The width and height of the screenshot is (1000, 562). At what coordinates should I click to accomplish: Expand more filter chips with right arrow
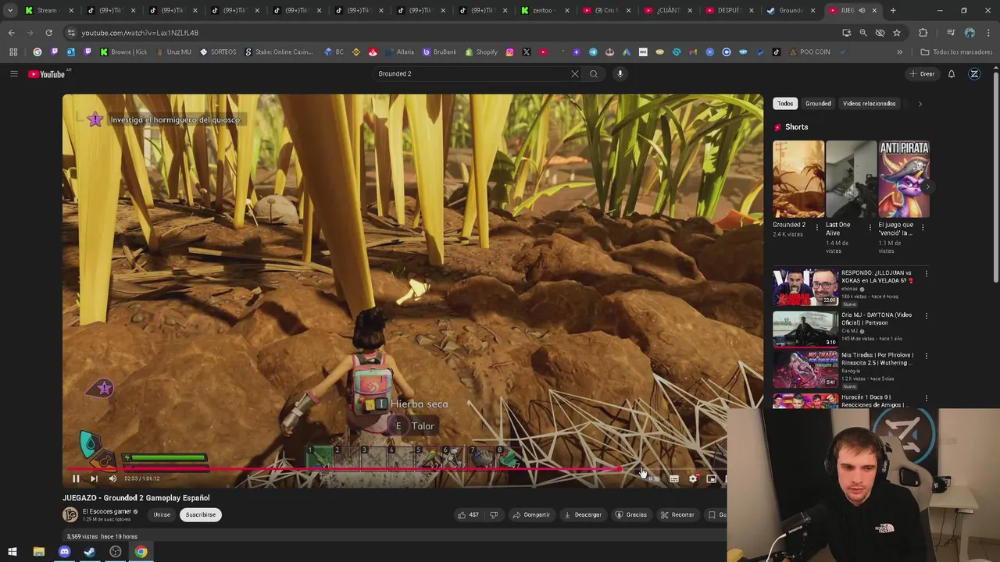click(x=920, y=103)
